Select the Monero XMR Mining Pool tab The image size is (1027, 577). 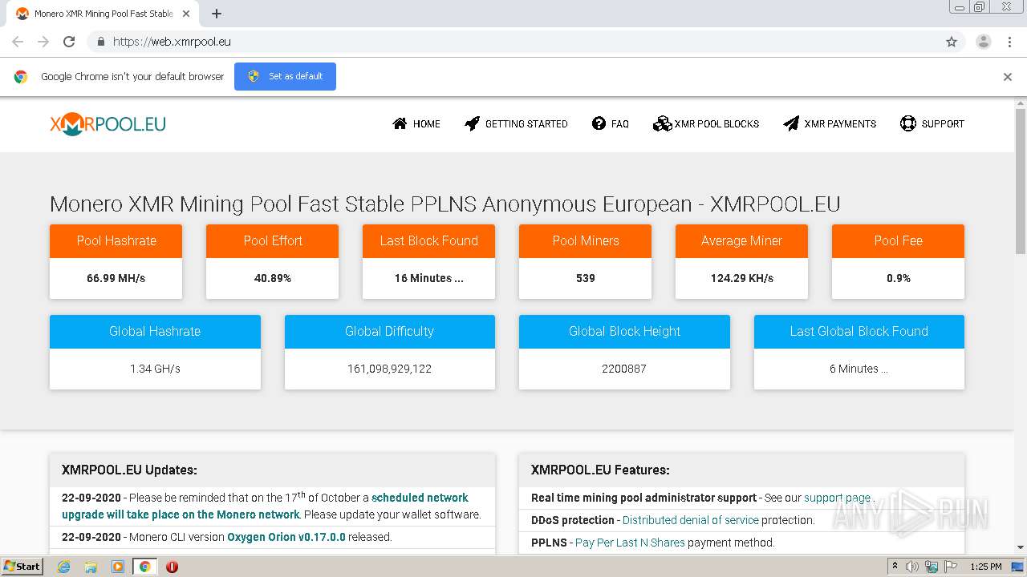(x=102, y=14)
